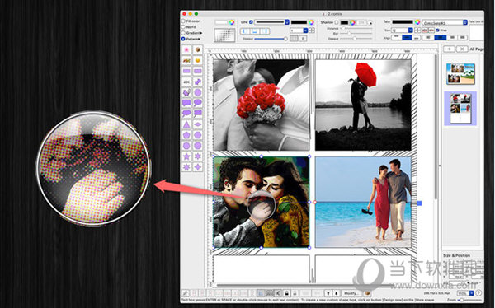Expand the font name dropdown
This screenshot has width=495, height=308.
coord(445,23)
